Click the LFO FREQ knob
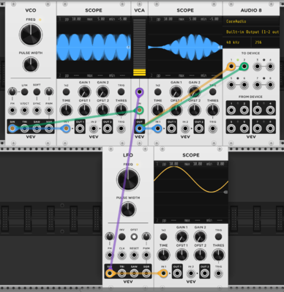 pos(128,179)
